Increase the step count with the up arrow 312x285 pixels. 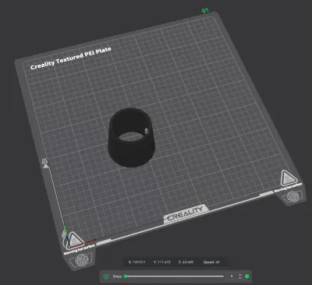[240, 275]
